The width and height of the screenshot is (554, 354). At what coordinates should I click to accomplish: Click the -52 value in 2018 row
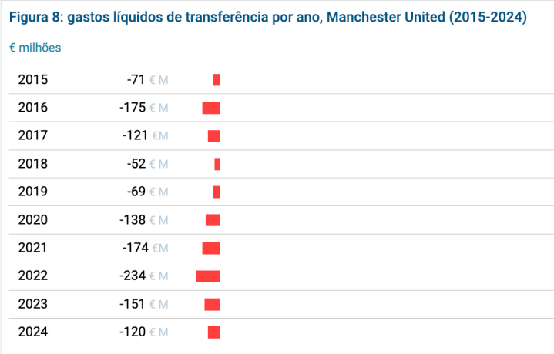[x=136, y=163]
